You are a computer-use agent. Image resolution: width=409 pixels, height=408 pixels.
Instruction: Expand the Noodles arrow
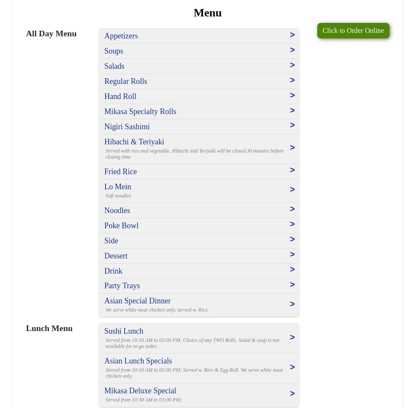(x=292, y=209)
